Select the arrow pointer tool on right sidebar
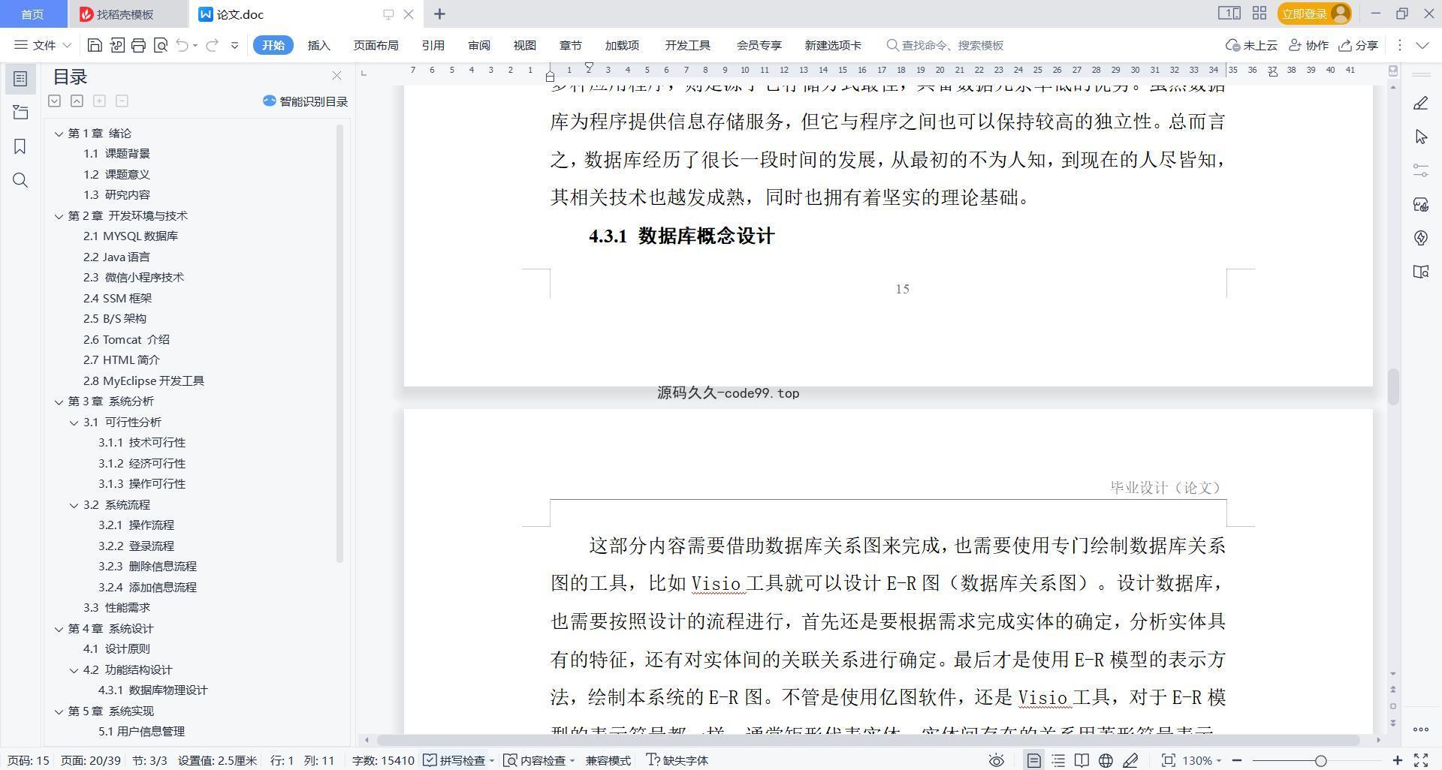This screenshot has width=1442, height=770. tap(1420, 137)
